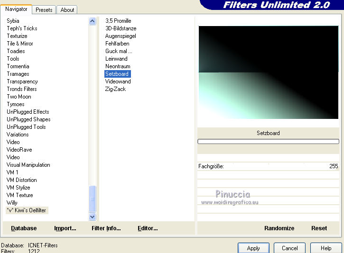Viewport: 344px width, 253px height.
Task: Choose the Guck mal ... filter
Action: point(119,51)
